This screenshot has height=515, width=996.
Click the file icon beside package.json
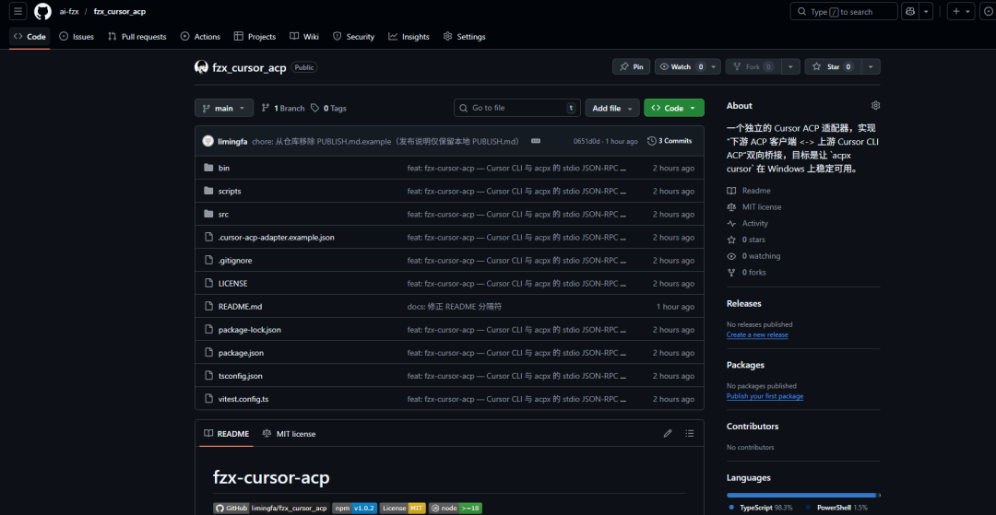208,353
